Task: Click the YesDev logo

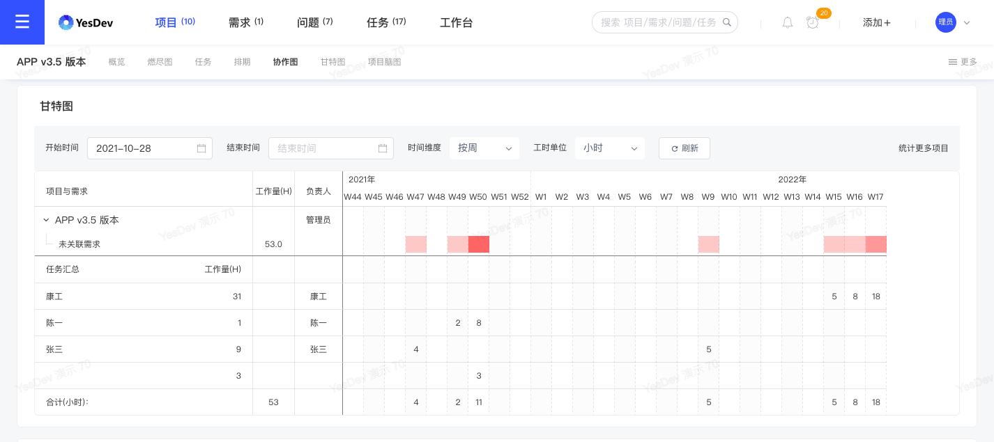Action: point(85,22)
